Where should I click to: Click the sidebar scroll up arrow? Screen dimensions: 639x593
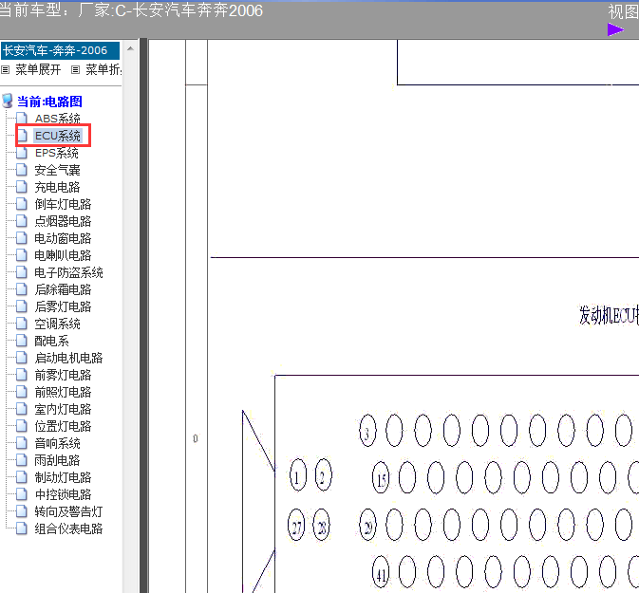pyautogui.click(x=130, y=49)
